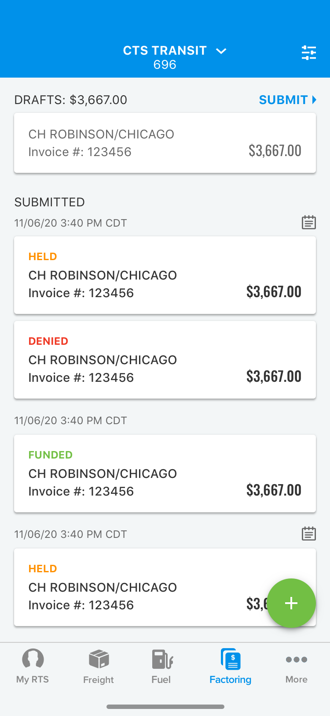
Task: Go to the My RTS tab
Action: pyautogui.click(x=33, y=666)
